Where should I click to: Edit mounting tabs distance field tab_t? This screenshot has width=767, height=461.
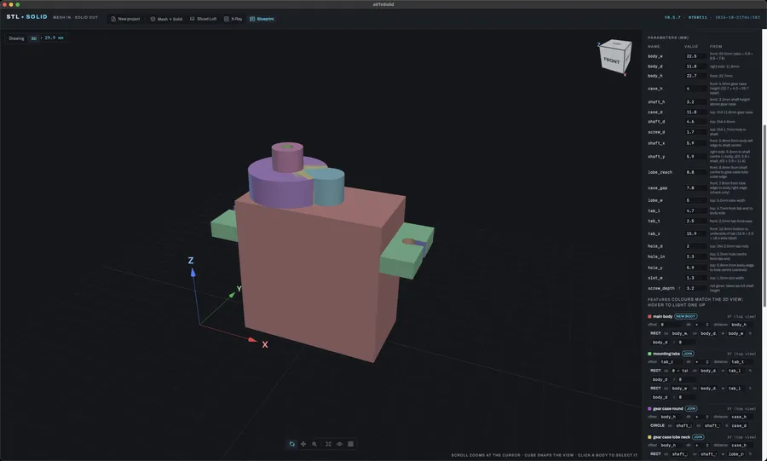[742, 362]
